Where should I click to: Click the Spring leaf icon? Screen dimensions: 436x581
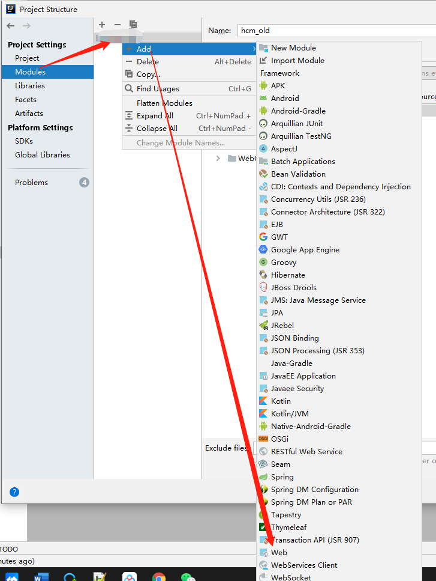(x=263, y=476)
